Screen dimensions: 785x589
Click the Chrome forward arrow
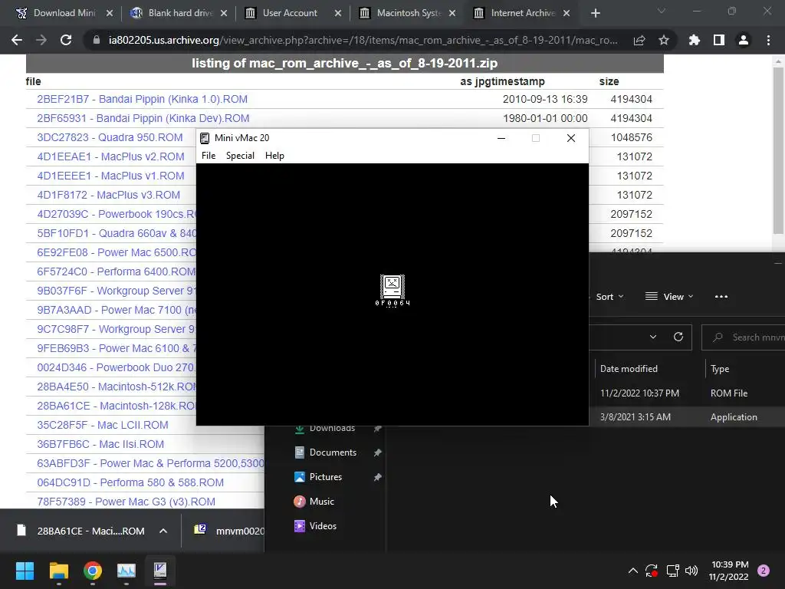pyautogui.click(x=41, y=40)
